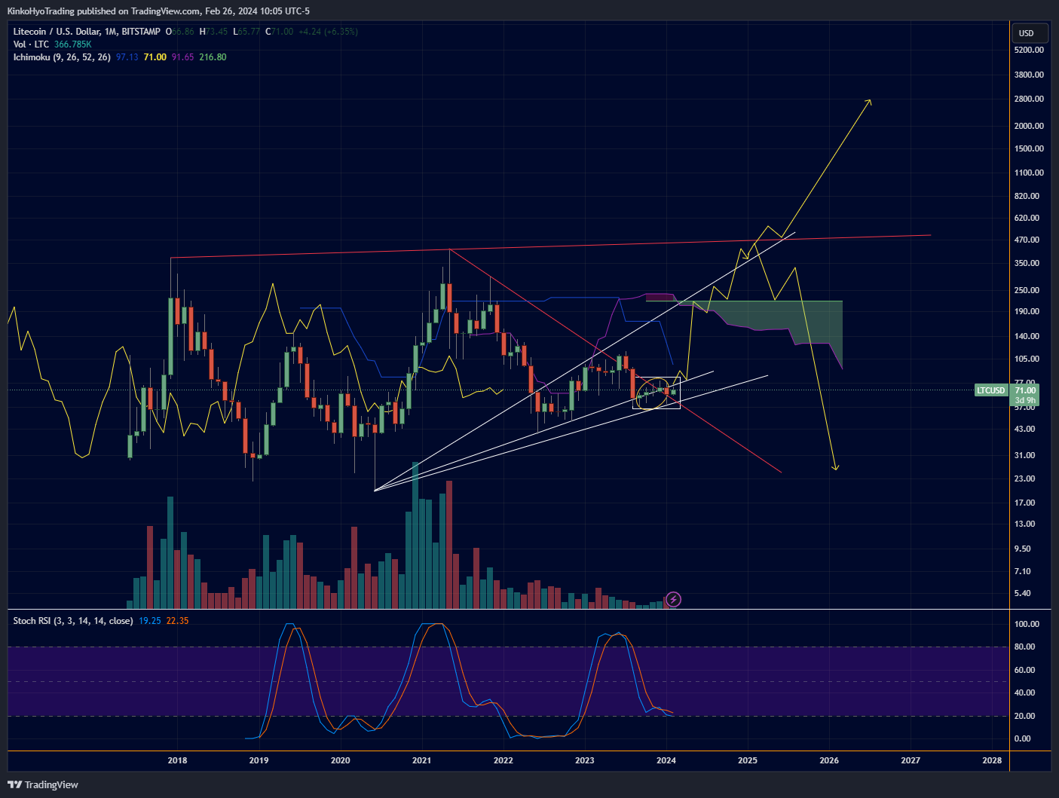Click the 2800.00 price axis label
This screenshot has height=798, width=1059.
point(1029,99)
